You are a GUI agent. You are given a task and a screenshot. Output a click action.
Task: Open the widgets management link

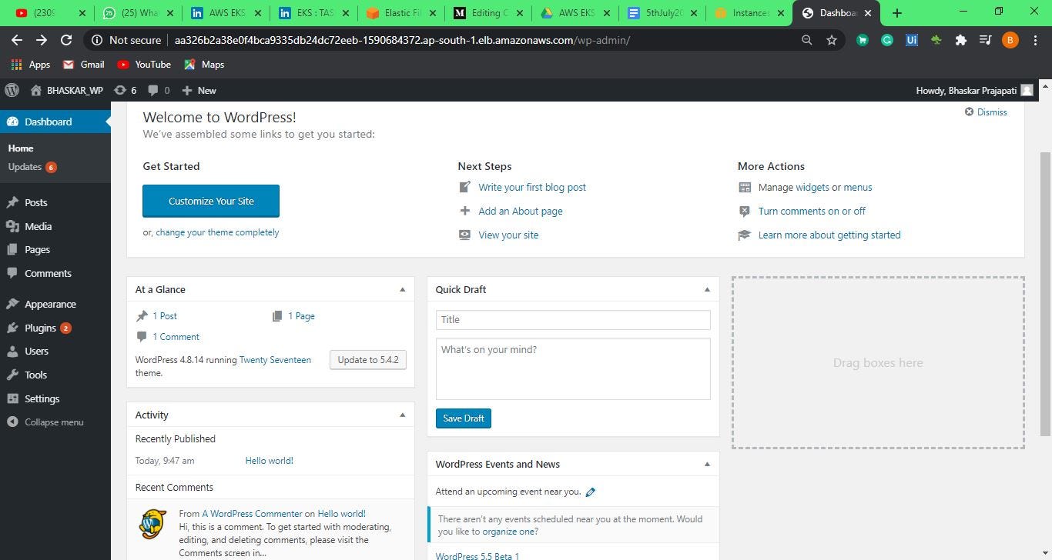[x=812, y=187]
